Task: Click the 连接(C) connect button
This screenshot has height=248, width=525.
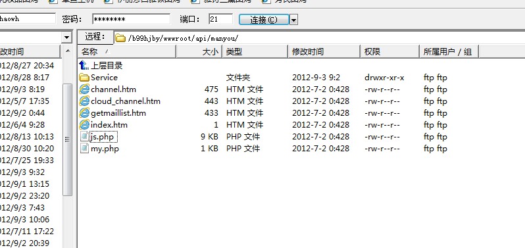Action: pos(264,20)
